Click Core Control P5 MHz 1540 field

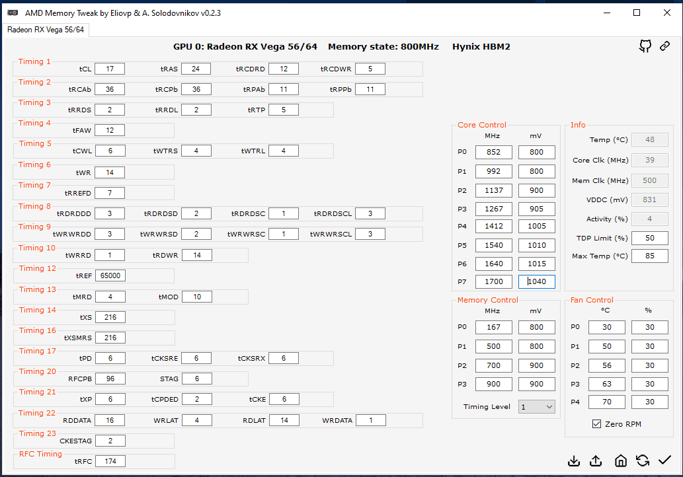coord(493,246)
